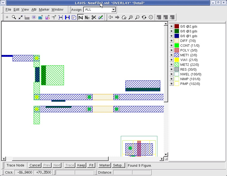The width and height of the screenshot is (227, 176).
Task: Select the crosshair cursor tool
Action: pos(7,18)
